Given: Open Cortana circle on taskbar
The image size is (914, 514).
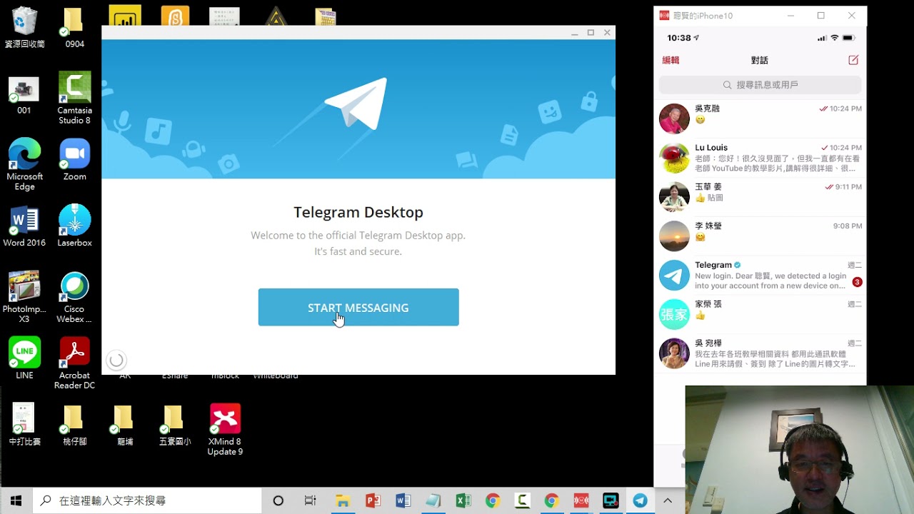Looking at the screenshot, I should 278,500.
